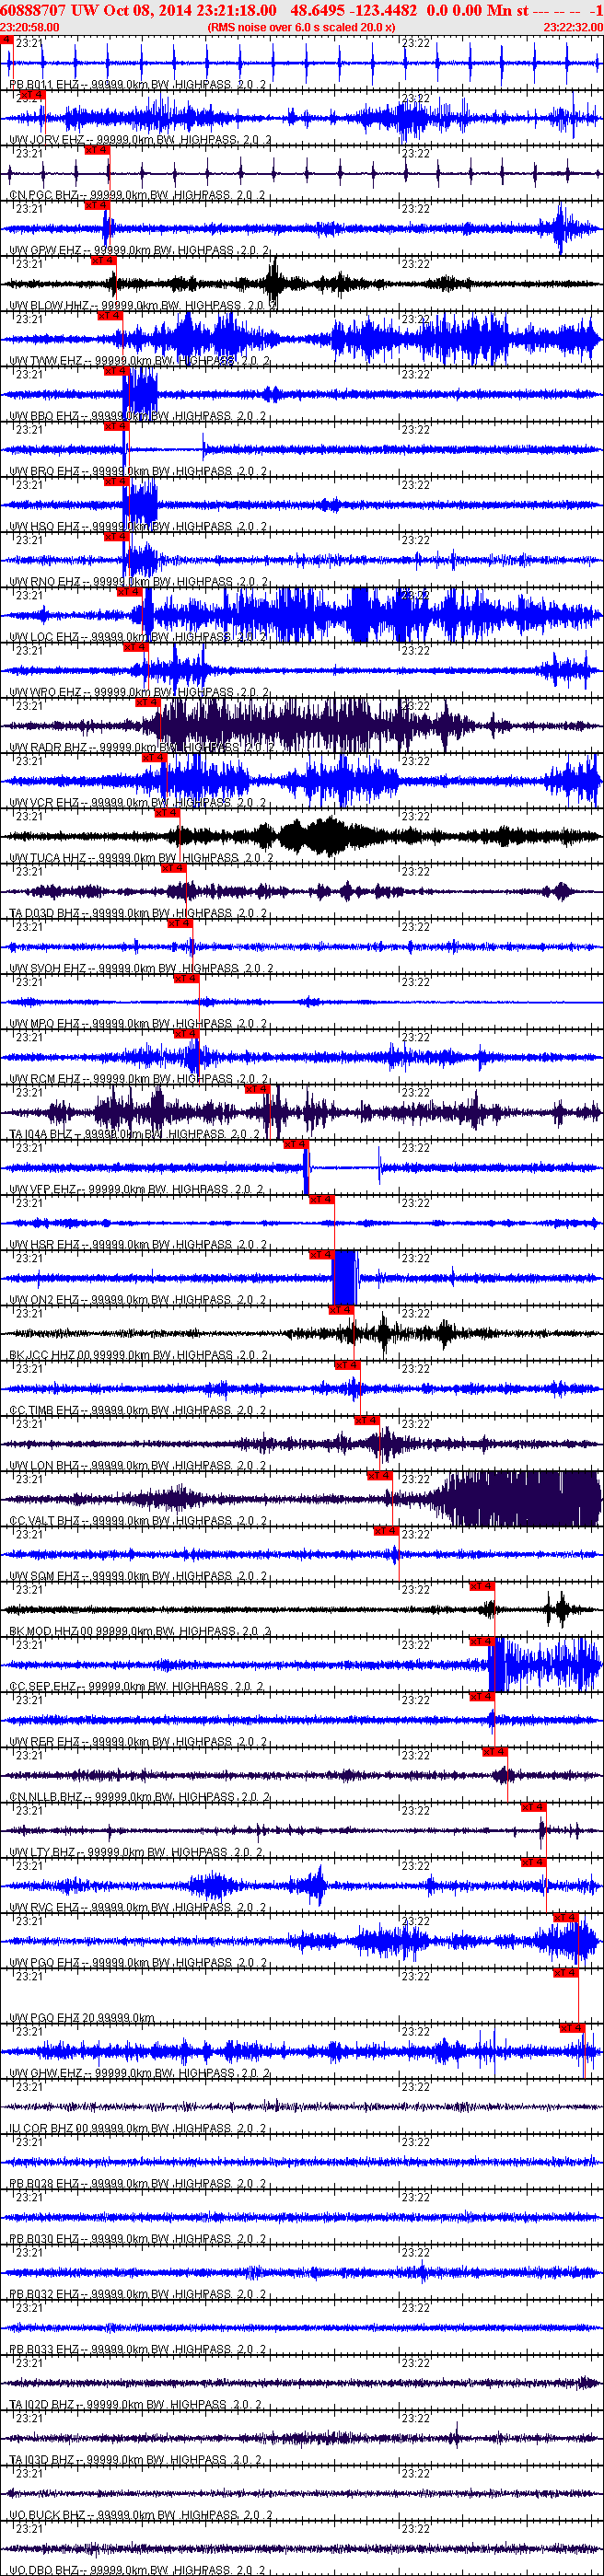The image size is (604, 2576).
Task: Click red pick marker on CC SEP trace
Action: 482,1641
